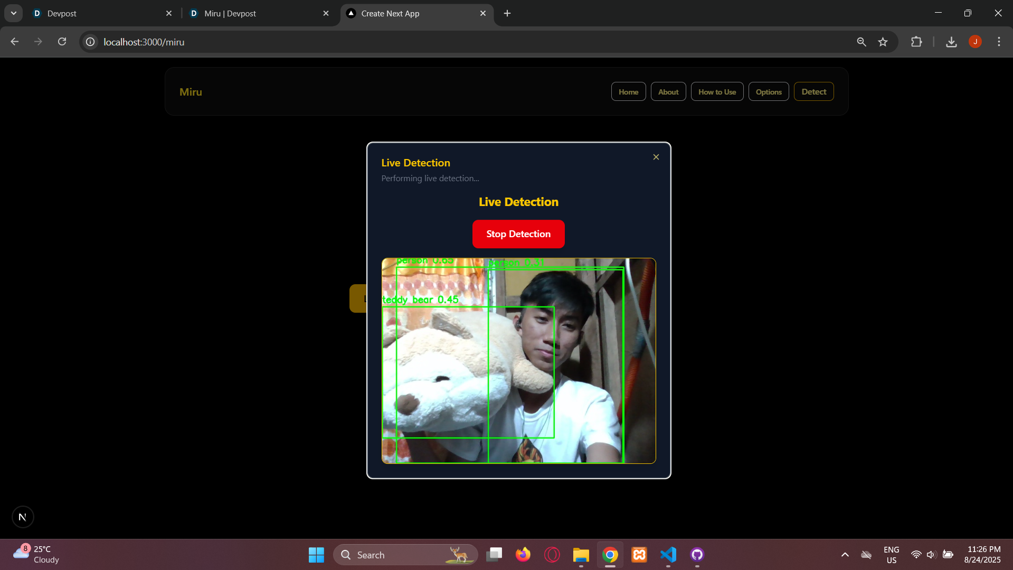Switch to the Miru | Devpost tab
The image size is (1013, 570).
tap(259, 13)
